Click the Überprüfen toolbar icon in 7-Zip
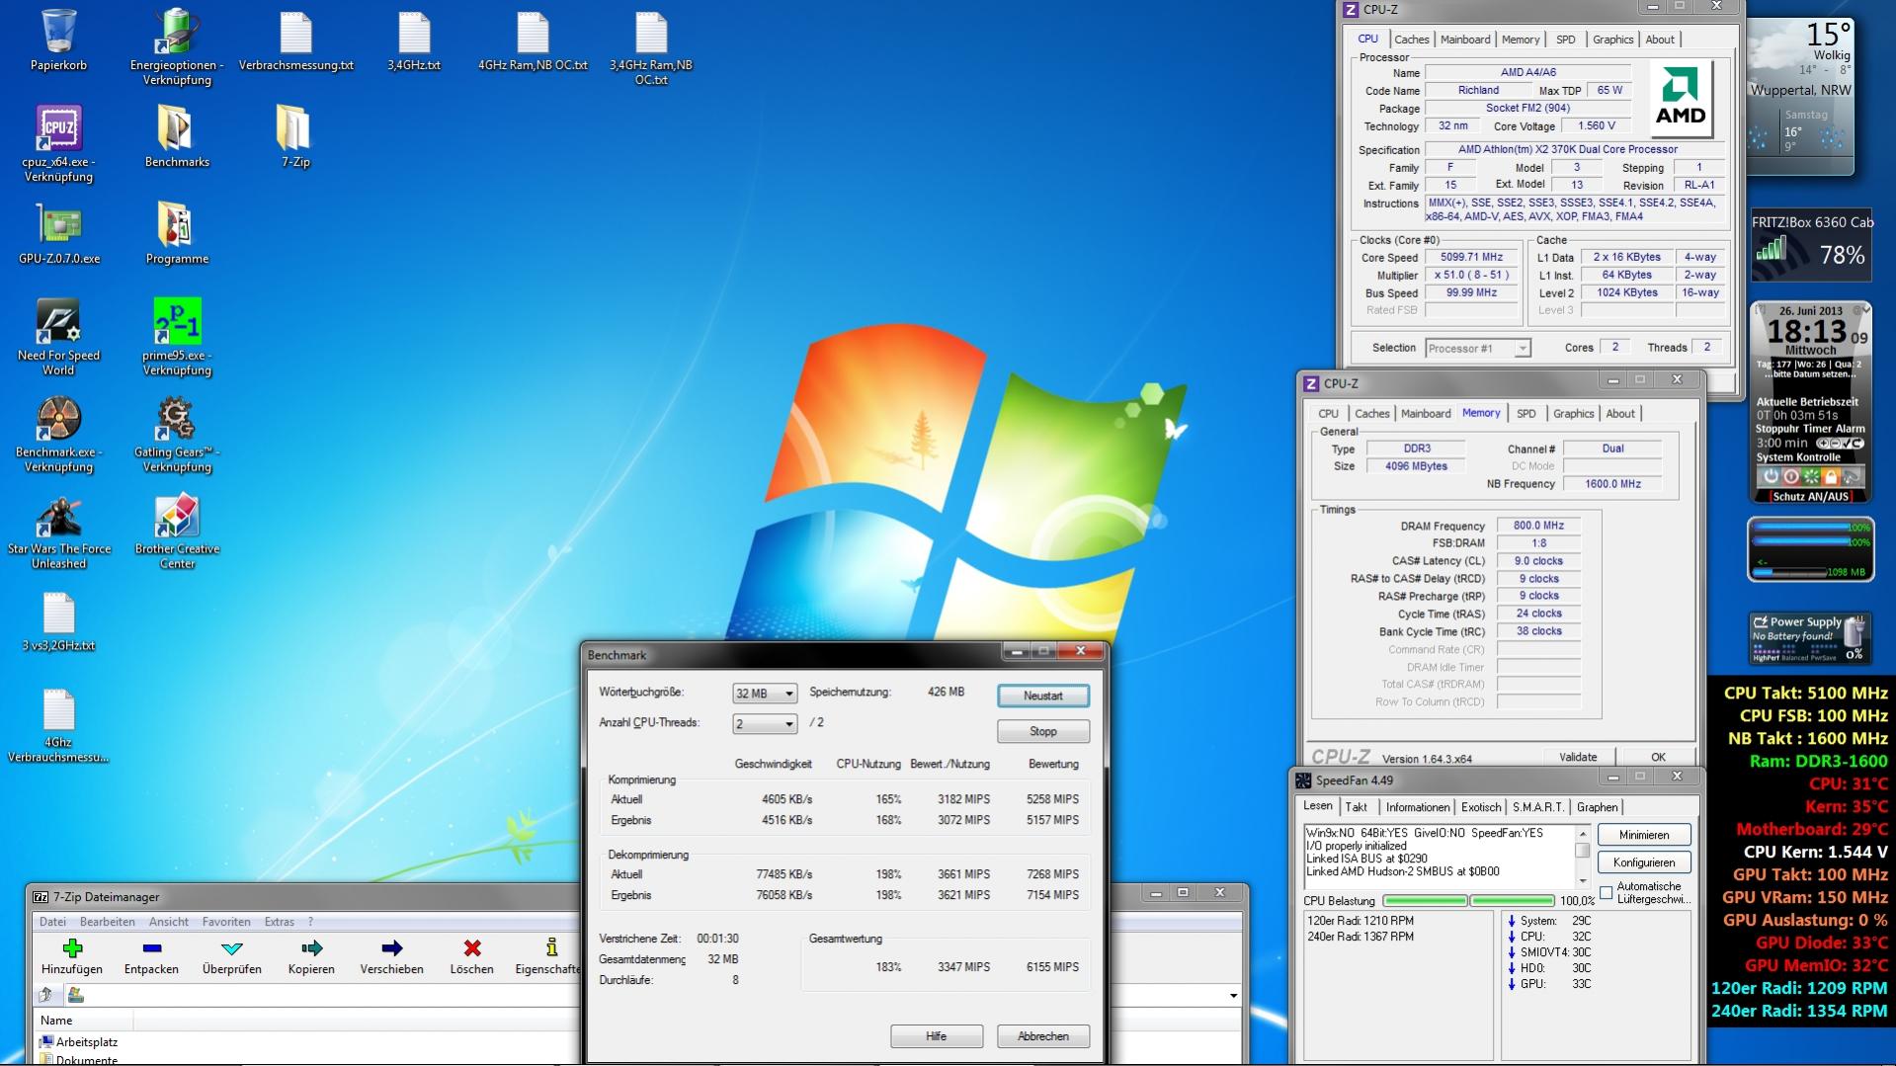Viewport: 1896px width, 1066px height. [x=231, y=948]
